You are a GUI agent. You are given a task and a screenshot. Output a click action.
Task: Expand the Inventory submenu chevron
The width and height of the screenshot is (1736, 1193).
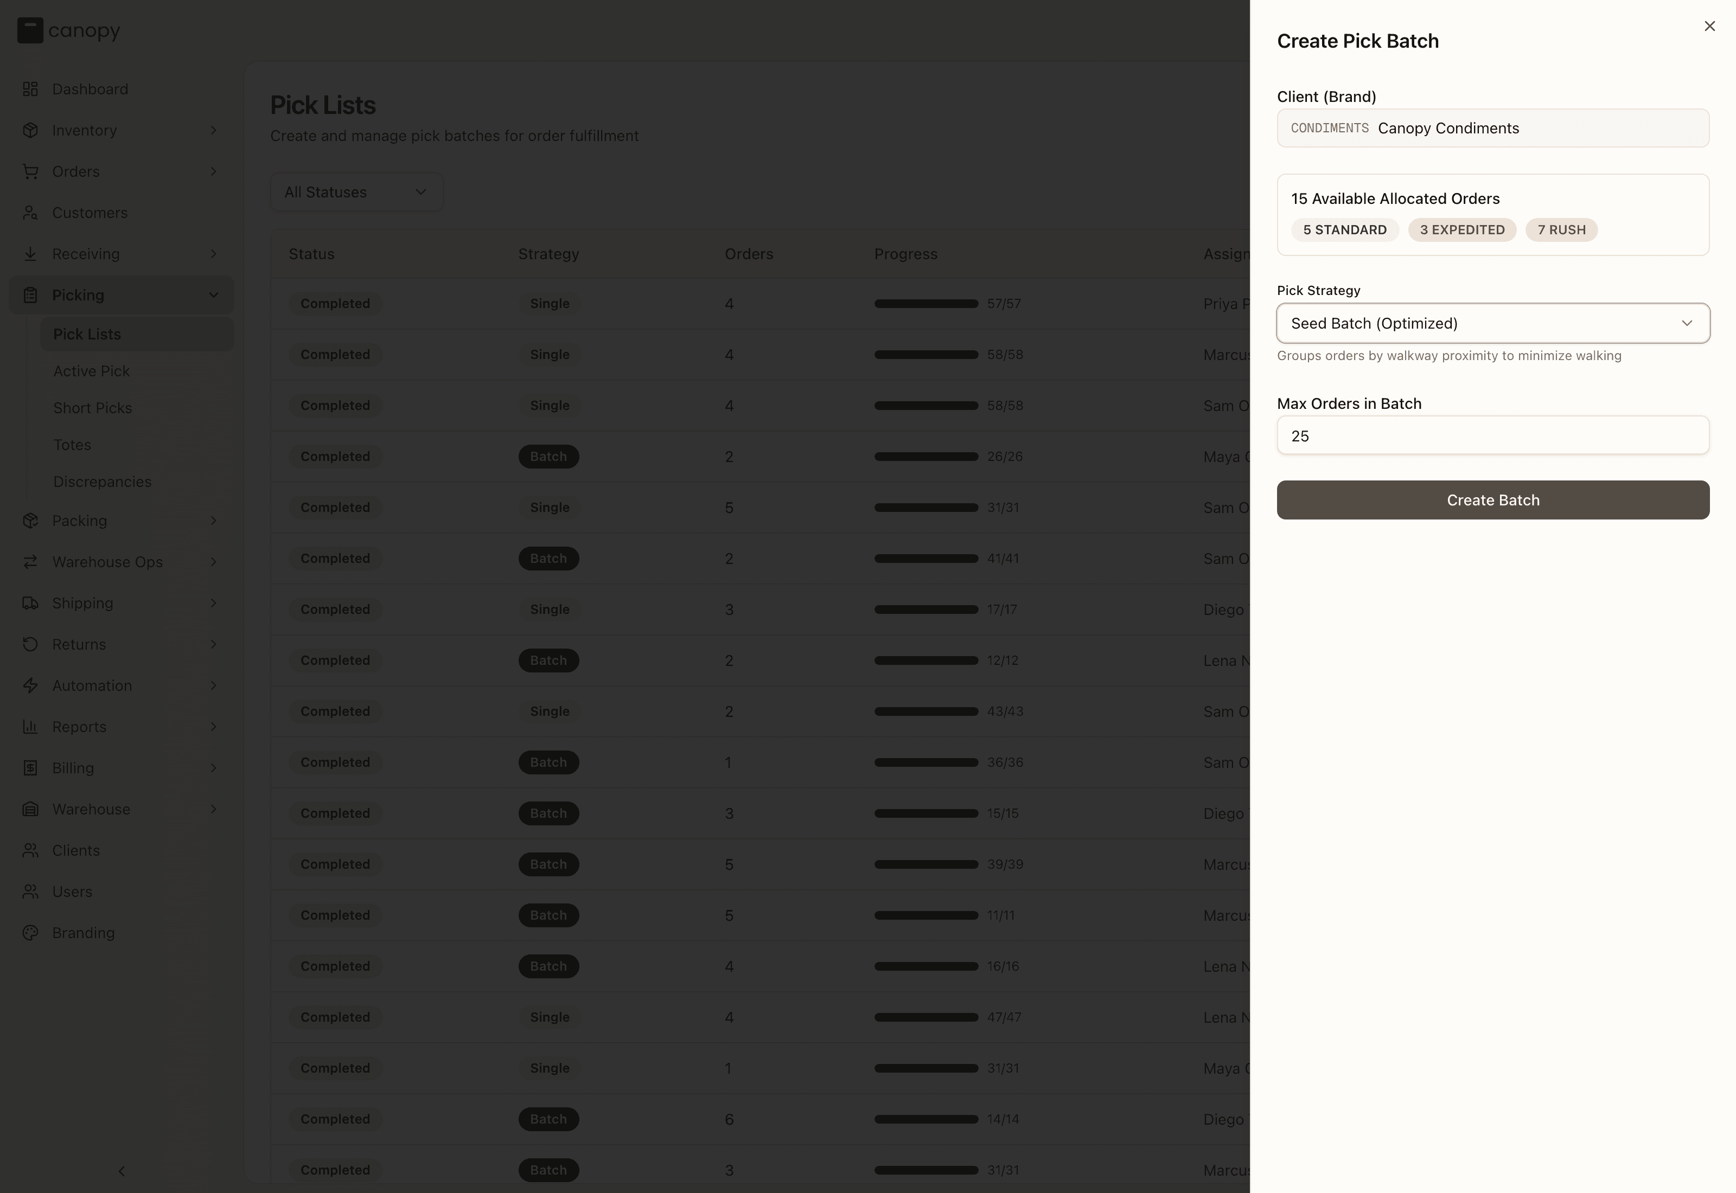click(214, 130)
